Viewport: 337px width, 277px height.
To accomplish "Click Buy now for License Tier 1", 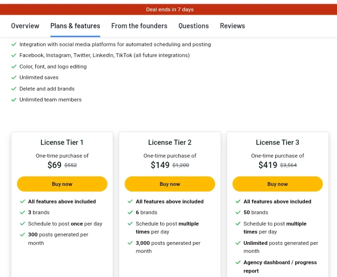I will (62, 184).
